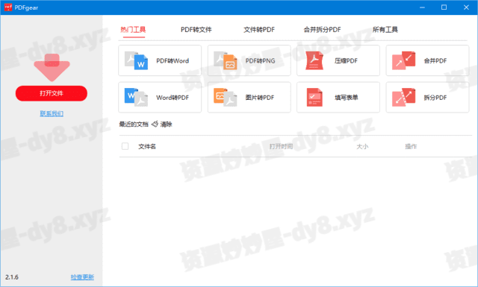This screenshot has width=478, height=287.
Task: Close the PDFgear window
Action: tap(466, 7)
